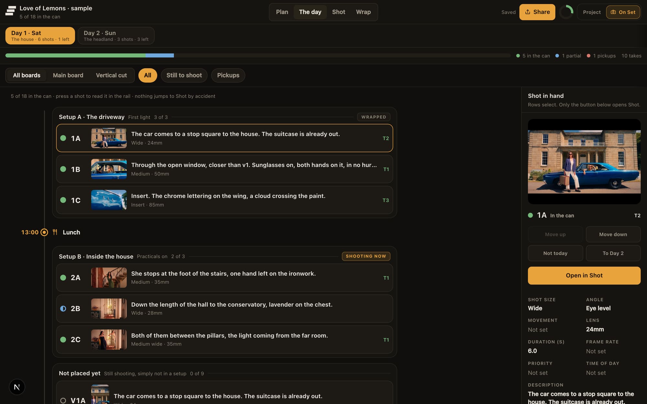
Task: Click the 2B hallway thumbnail
Action: pyautogui.click(x=109, y=309)
